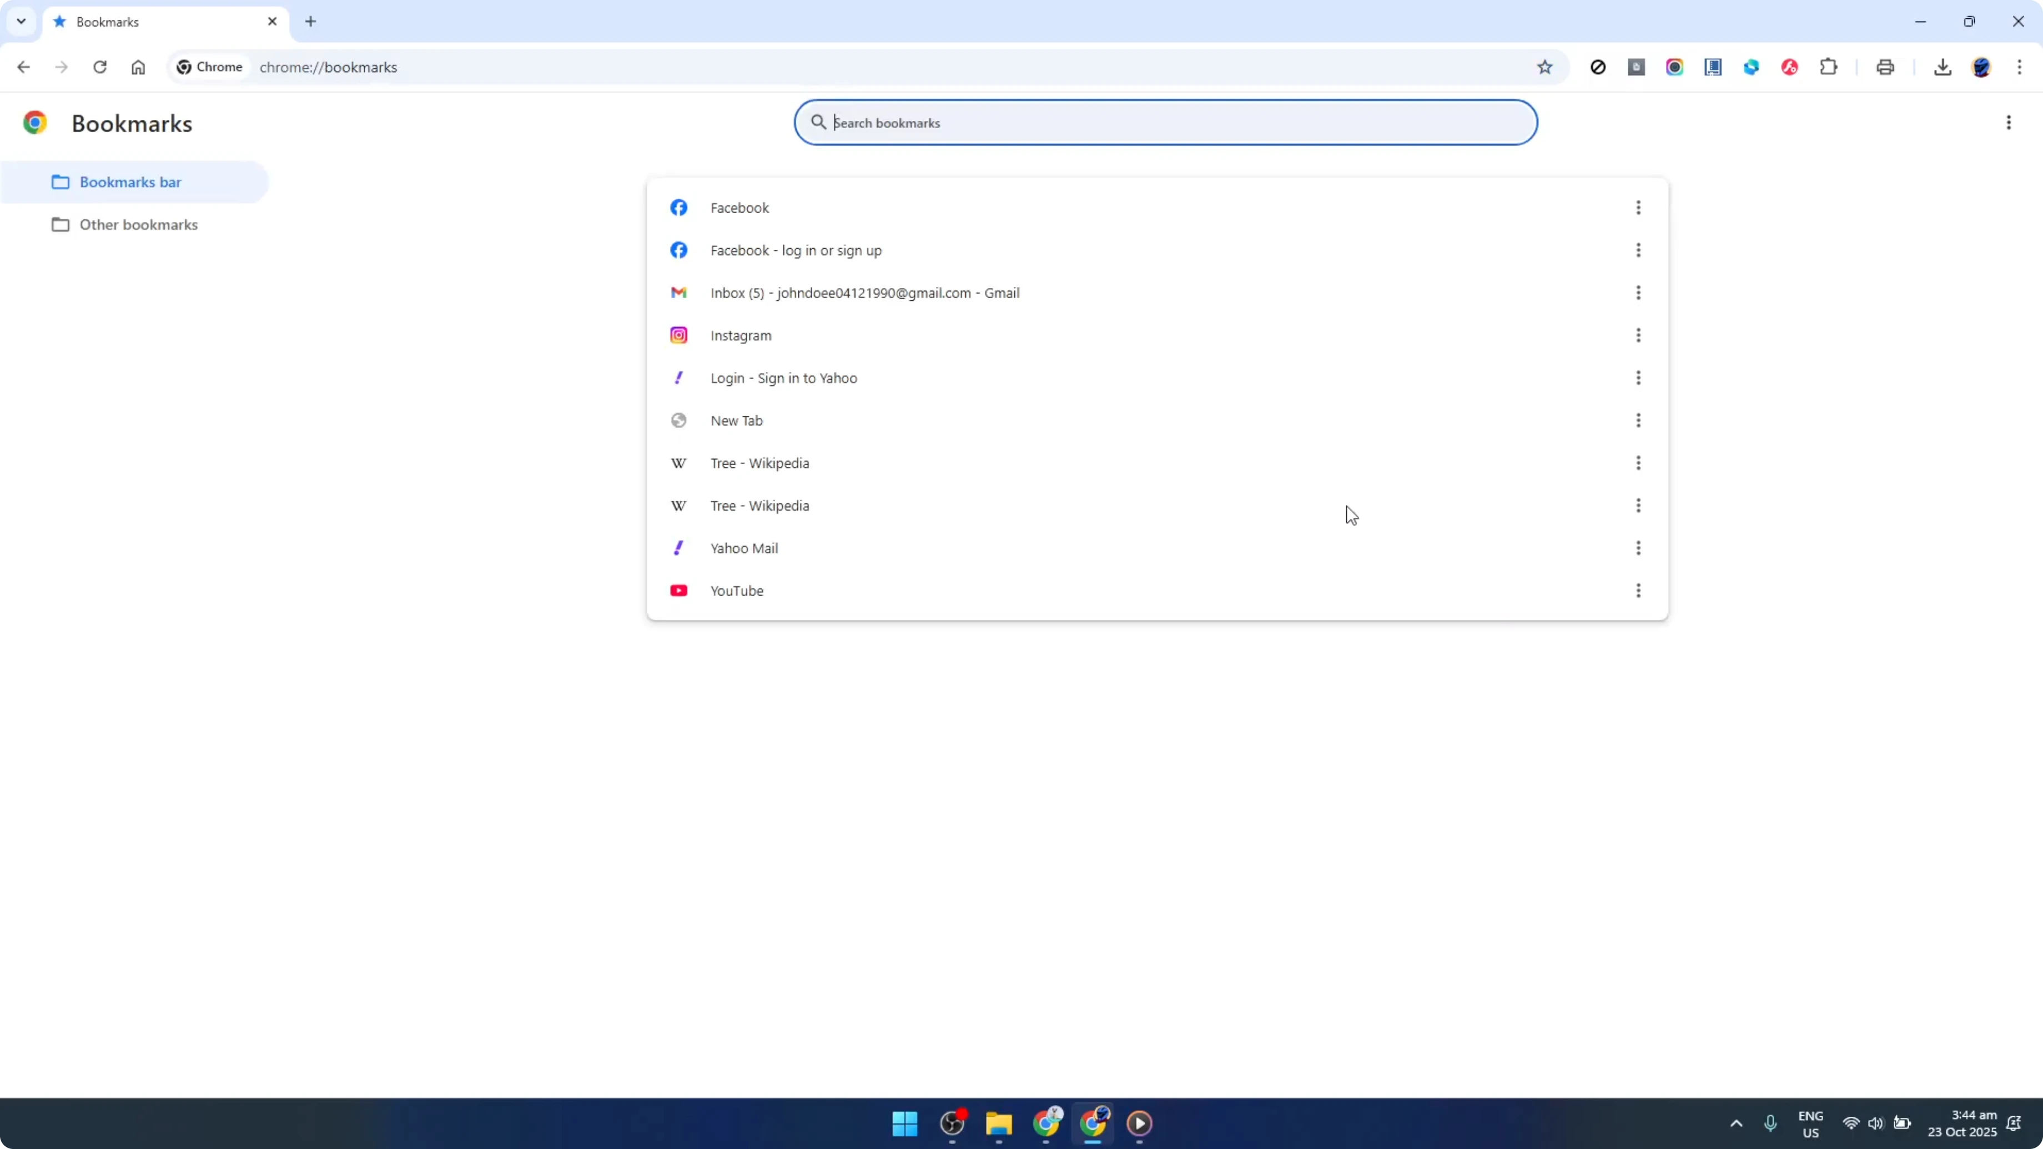Open the Instagram bookmark
This screenshot has height=1149, width=2043.
[1157, 335]
